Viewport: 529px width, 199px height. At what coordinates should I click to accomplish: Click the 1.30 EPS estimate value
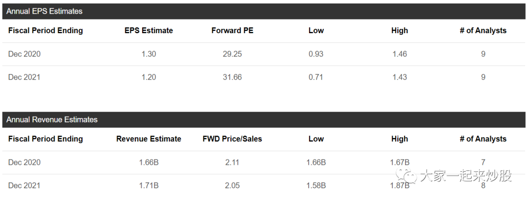click(x=149, y=54)
